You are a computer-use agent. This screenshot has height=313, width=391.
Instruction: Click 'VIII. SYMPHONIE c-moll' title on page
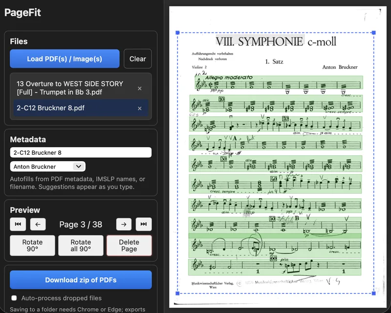(276, 42)
